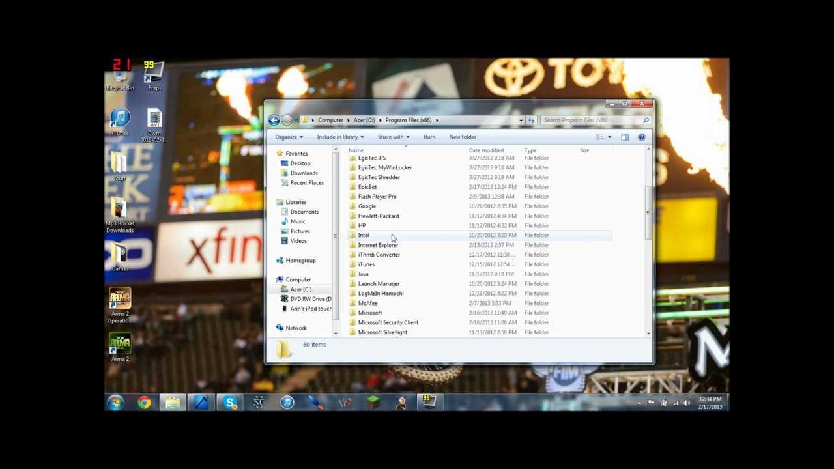Screen dimensions: 834x469
Task: Refresh the Program Files (x86) folder view
Action: coord(531,120)
